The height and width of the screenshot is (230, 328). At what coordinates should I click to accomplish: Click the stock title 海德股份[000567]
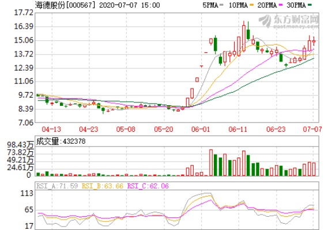point(65,5)
